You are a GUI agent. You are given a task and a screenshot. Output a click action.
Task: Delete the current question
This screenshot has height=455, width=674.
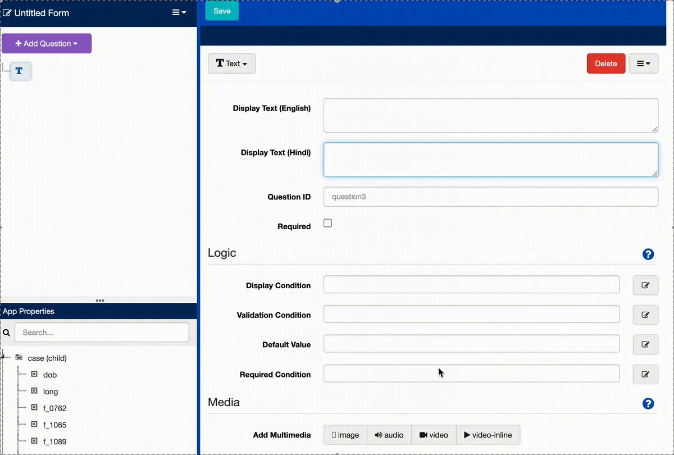pos(606,63)
